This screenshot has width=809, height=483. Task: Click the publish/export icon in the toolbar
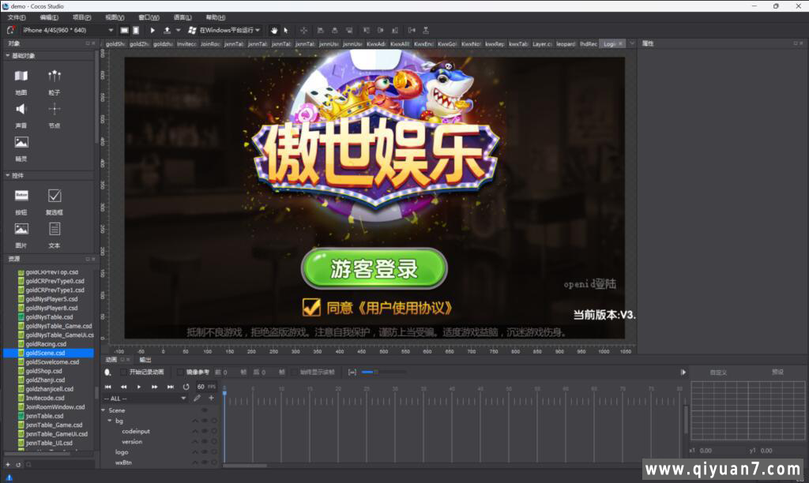tap(168, 31)
